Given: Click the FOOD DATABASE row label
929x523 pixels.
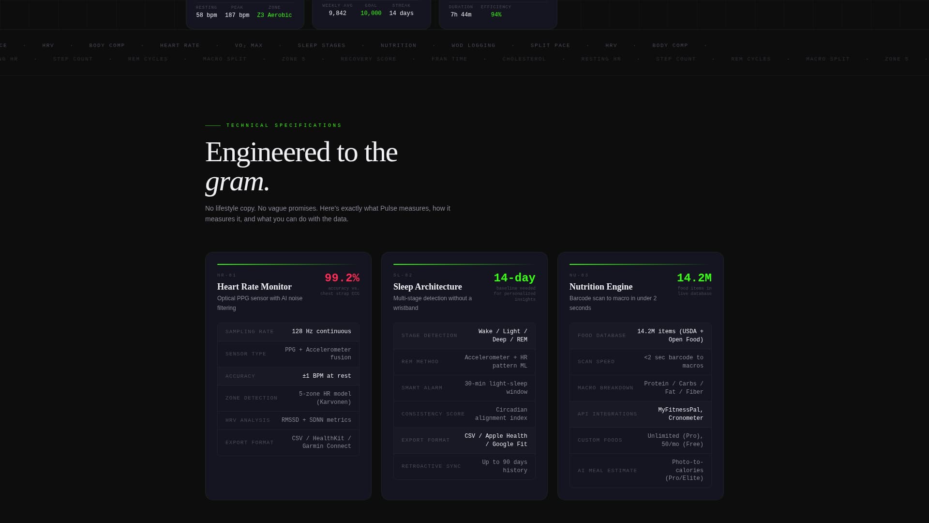Looking at the screenshot, I should [602, 336].
